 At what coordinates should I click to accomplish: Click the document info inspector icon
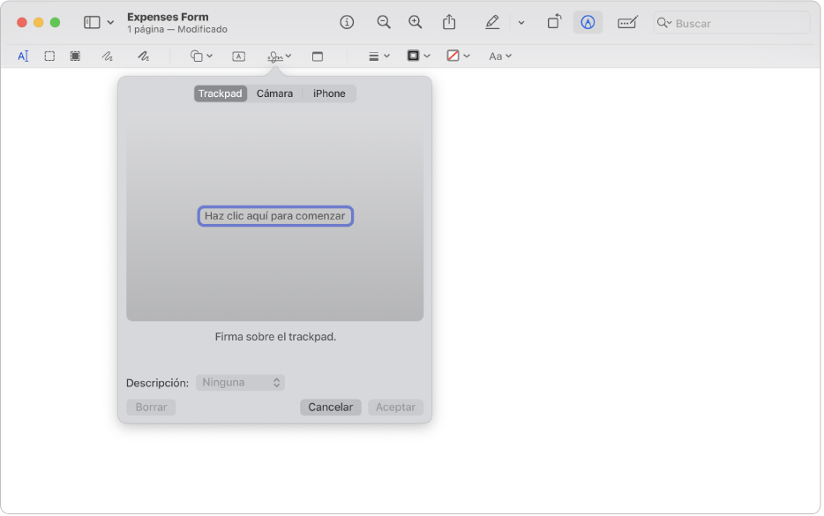(x=347, y=22)
